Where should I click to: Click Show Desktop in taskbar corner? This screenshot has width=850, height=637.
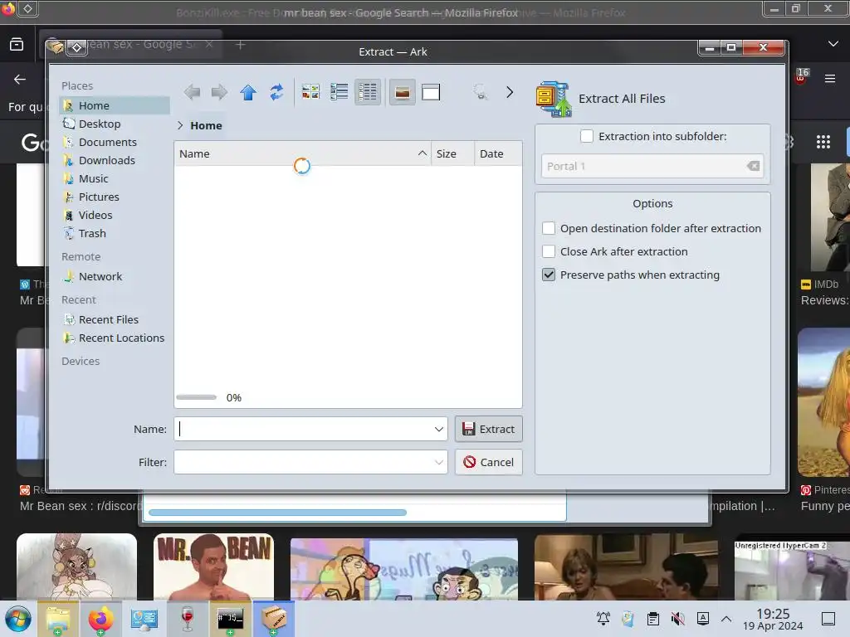pos(828,619)
